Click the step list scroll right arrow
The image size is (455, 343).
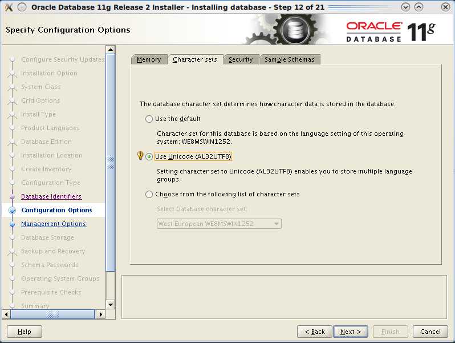(101, 314)
